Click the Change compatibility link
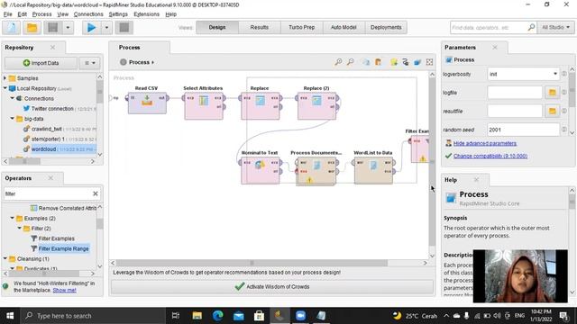577x324 pixels. [x=490, y=156]
